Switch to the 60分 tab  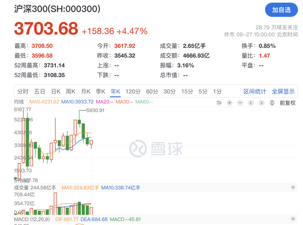152,92
